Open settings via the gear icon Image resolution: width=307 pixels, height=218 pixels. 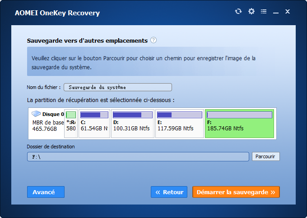click(251, 11)
